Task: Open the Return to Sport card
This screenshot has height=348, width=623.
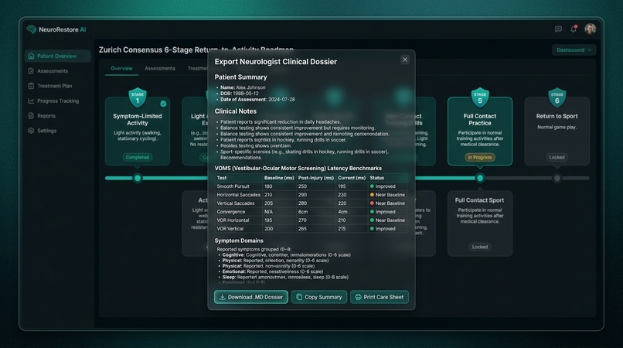Action: click(557, 131)
